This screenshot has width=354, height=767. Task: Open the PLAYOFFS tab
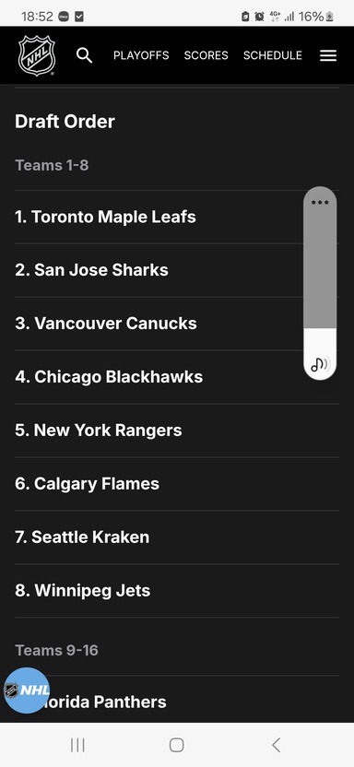(141, 55)
